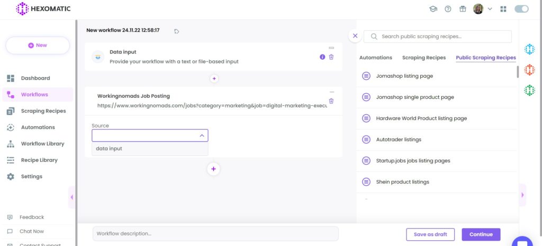Add a new step at the bottom

[x=214, y=169]
